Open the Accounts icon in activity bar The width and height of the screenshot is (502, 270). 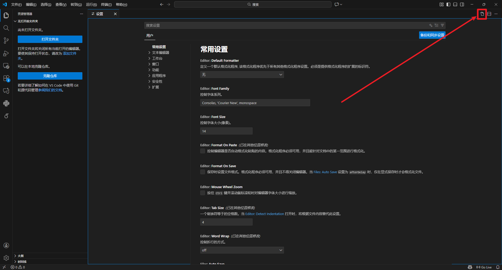click(6, 245)
